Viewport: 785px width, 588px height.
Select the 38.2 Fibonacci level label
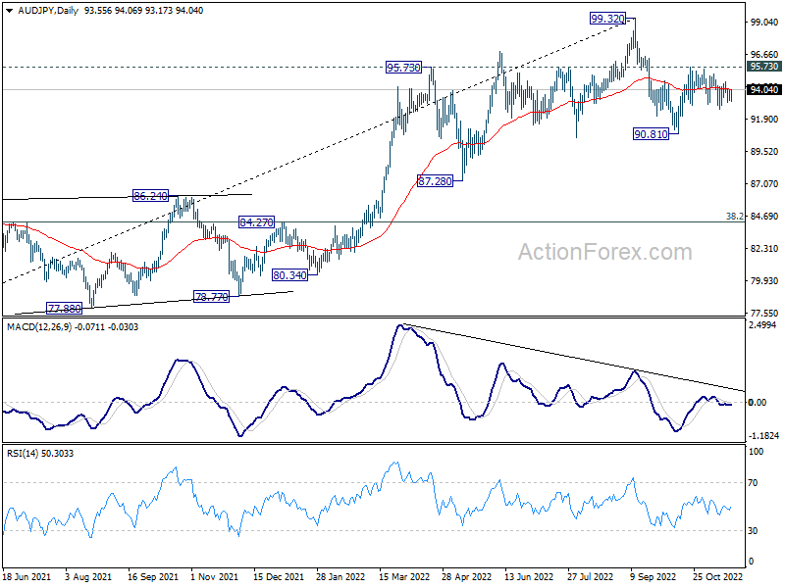(x=734, y=216)
